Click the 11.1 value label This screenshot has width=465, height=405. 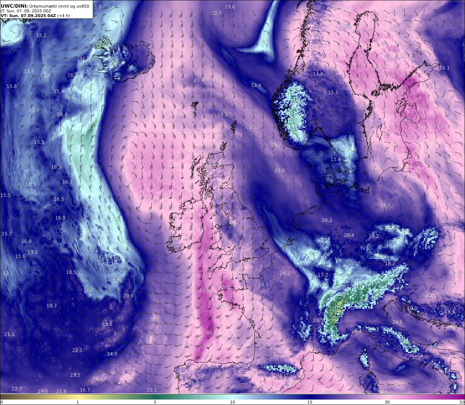pos(450,312)
